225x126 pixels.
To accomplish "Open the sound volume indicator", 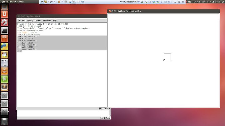I will click(x=199, y=2).
